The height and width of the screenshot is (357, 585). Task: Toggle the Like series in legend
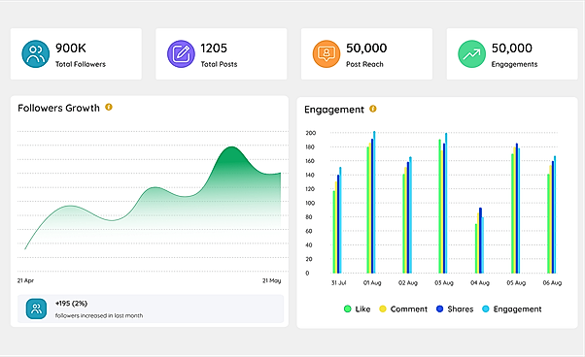357,308
